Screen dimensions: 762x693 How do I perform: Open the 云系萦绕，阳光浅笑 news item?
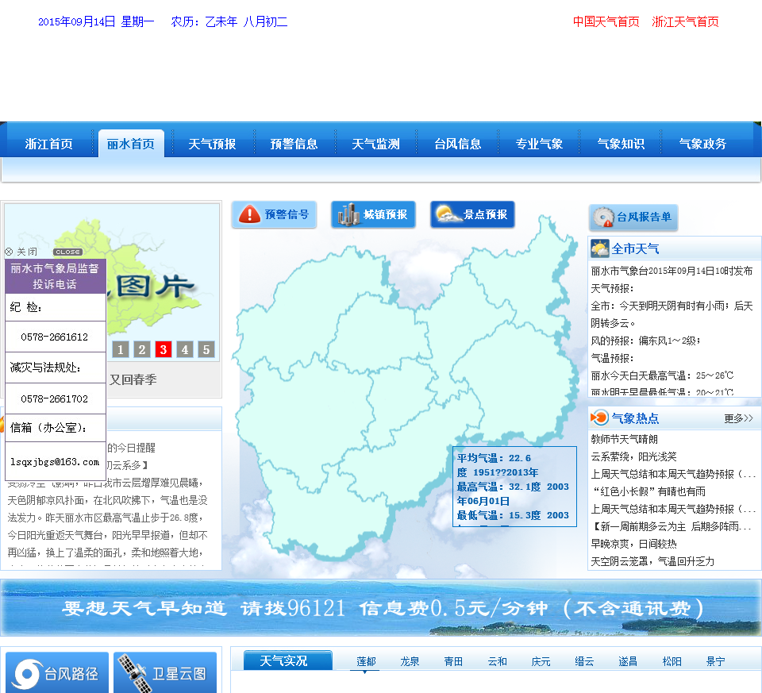633,456
